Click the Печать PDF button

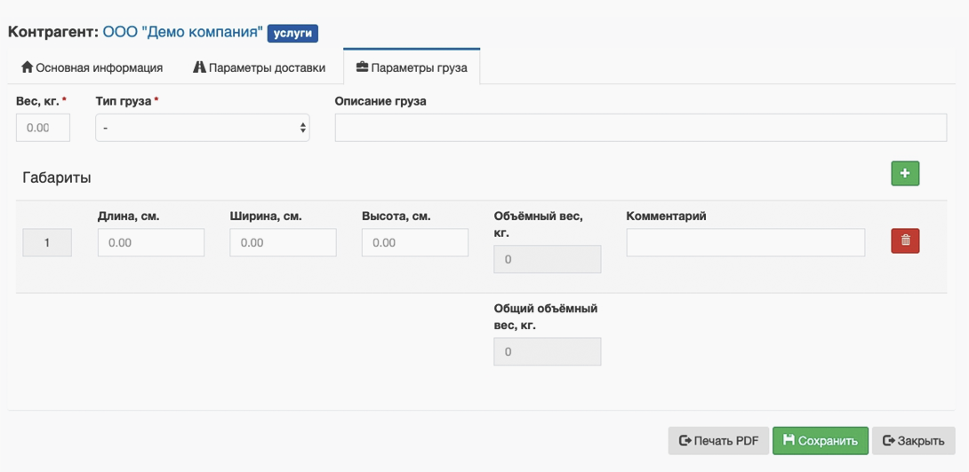tap(718, 441)
